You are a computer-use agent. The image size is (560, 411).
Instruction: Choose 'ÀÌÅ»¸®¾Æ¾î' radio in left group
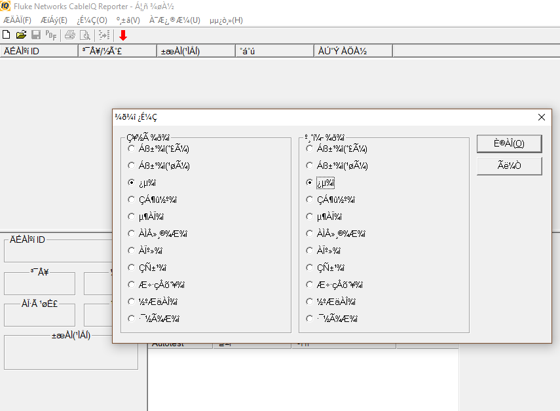tap(157, 234)
